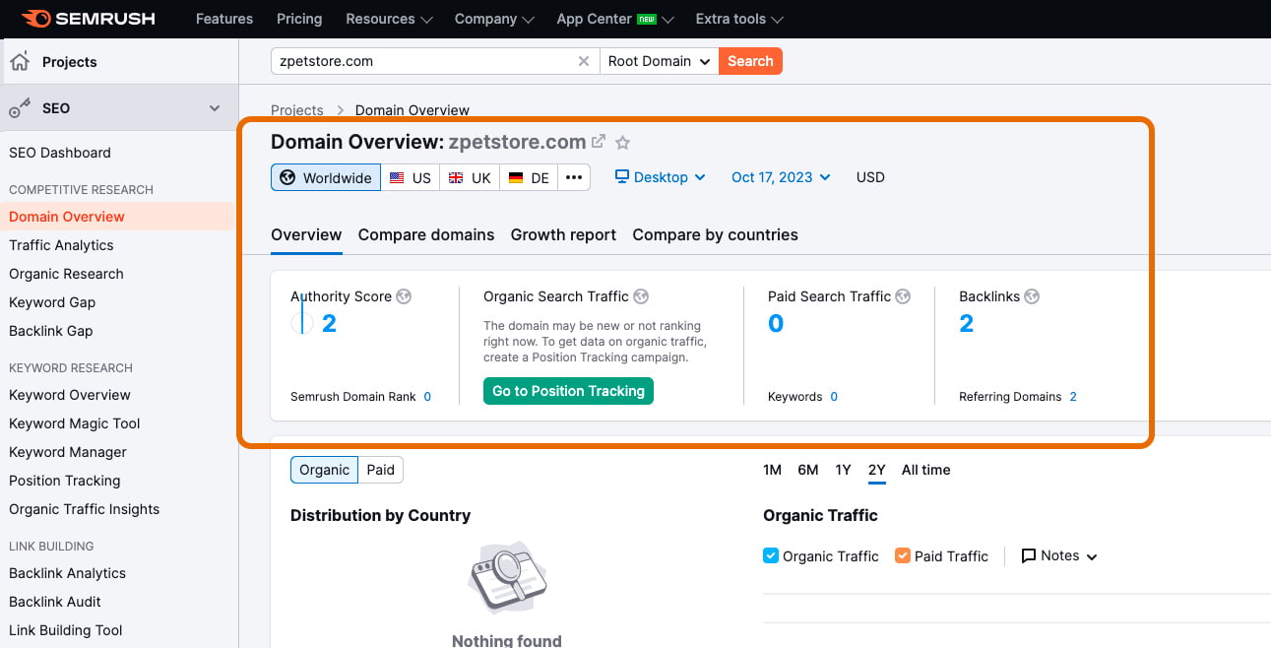Open the Desktop device dropdown
The image size is (1271, 648).
pyautogui.click(x=660, y=177)
